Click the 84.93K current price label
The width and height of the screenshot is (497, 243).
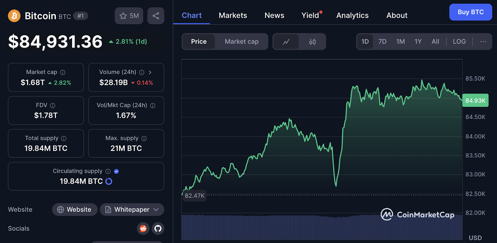click(x=475, y=101)
